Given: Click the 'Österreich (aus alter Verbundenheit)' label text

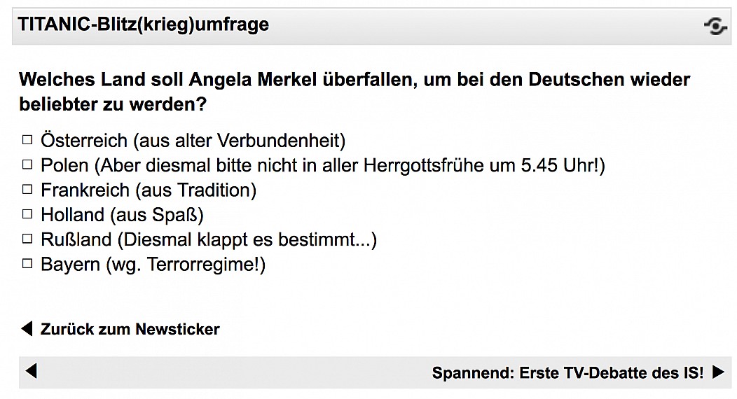Looking at the screenshot, I should coord(193,141).
